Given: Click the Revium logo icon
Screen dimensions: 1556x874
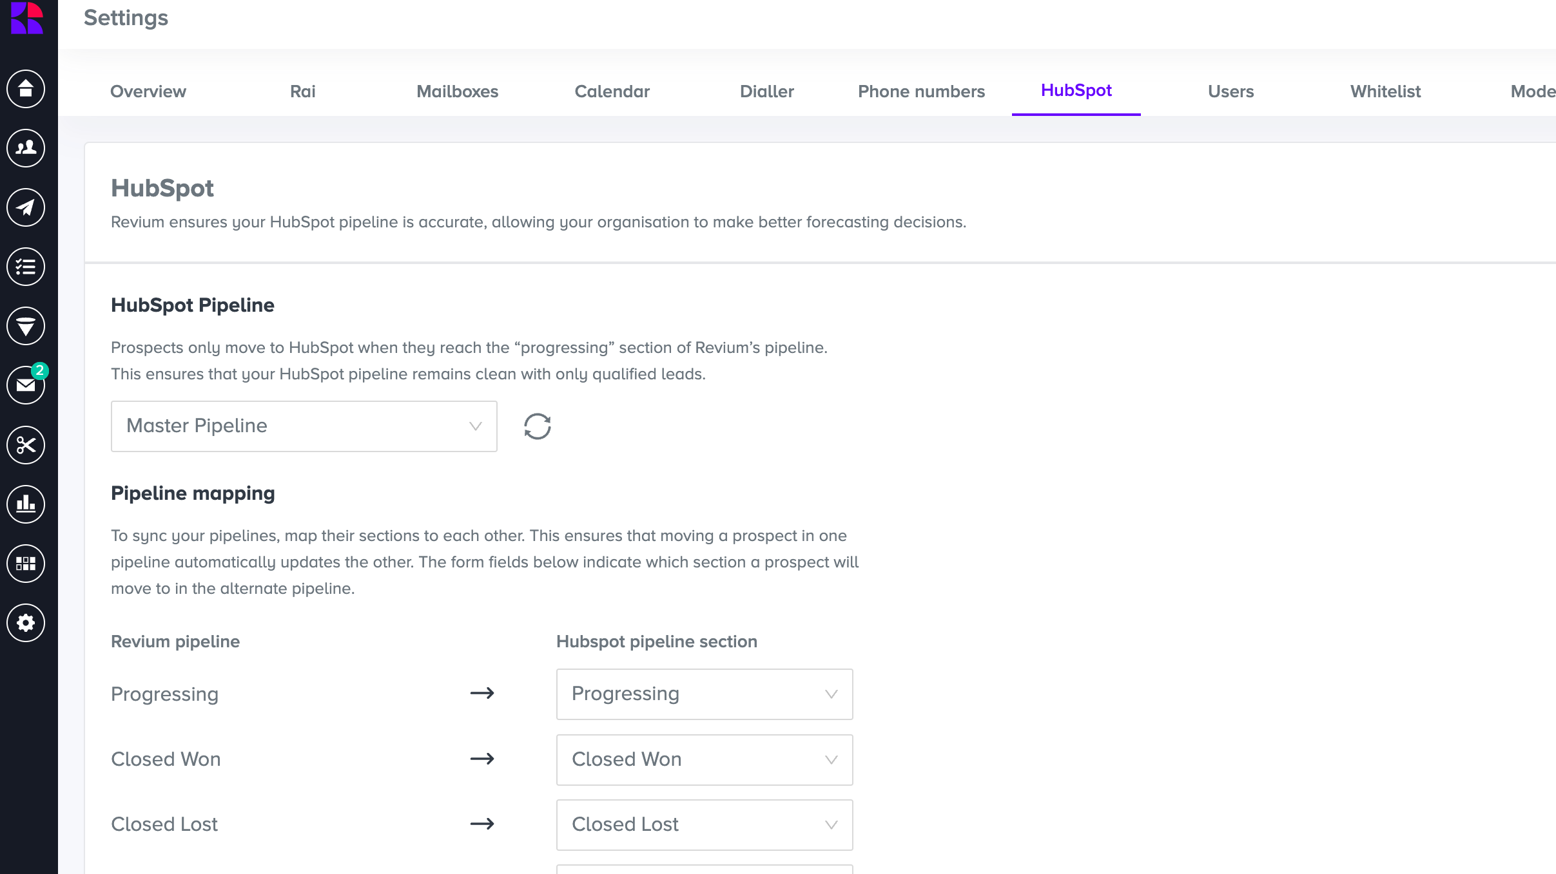Looking at the screenshot, I should (x=27, y=17).
